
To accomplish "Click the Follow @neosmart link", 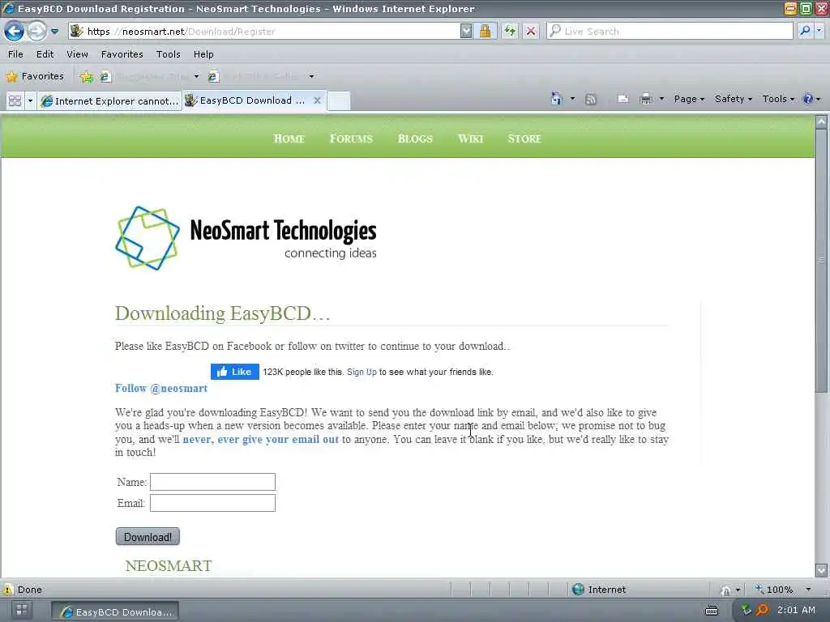I will click(x=161, y=388).
